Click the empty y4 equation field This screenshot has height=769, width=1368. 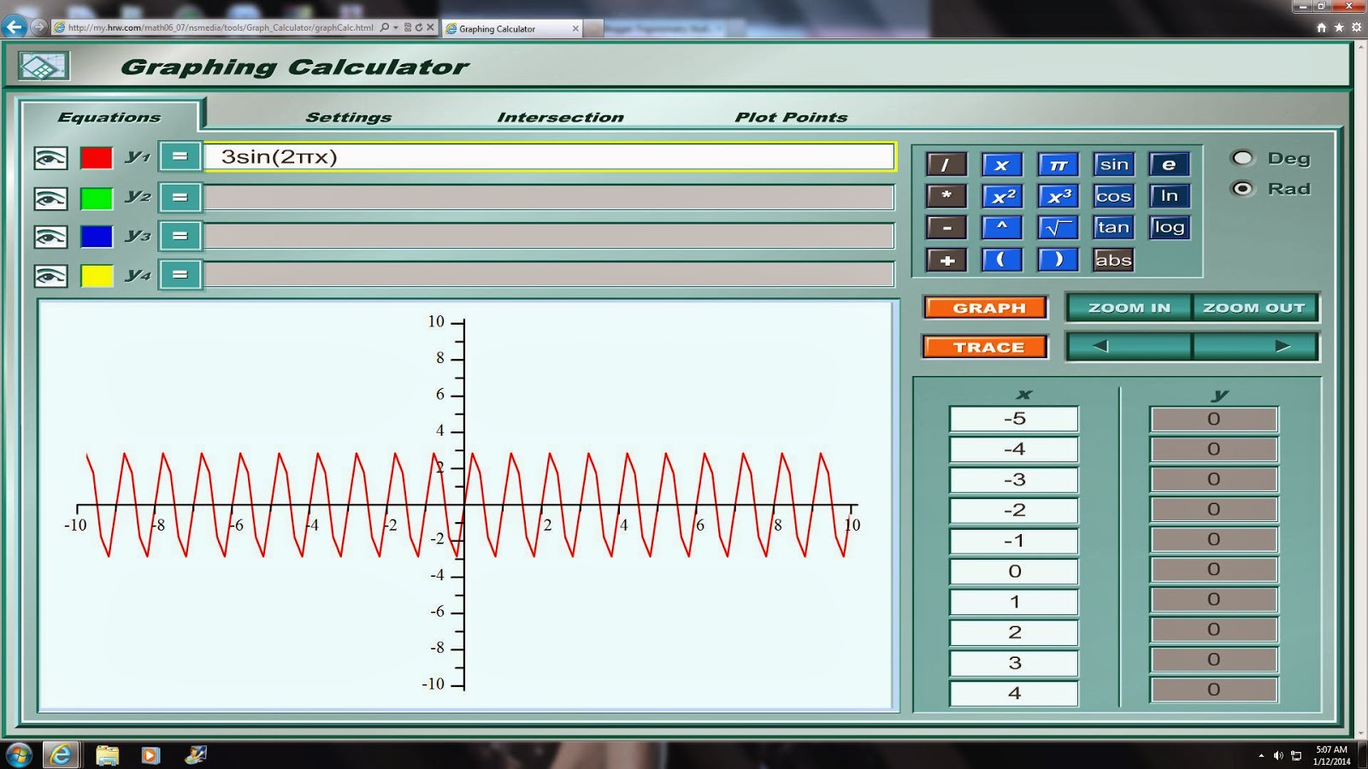[x=549, y=275]
